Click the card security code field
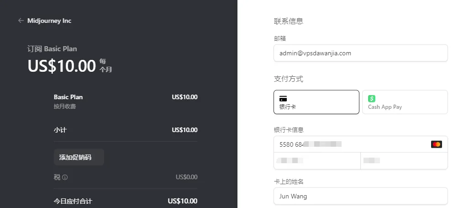 coord(404,160)
